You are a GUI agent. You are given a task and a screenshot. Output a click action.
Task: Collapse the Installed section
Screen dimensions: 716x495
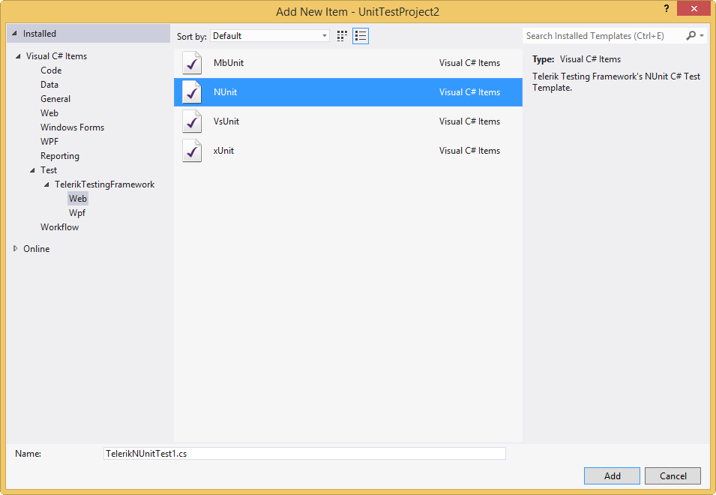14,33
